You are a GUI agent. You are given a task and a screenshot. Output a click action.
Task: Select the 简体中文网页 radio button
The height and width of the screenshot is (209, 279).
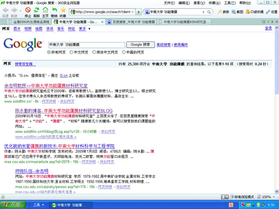[94, 52]
